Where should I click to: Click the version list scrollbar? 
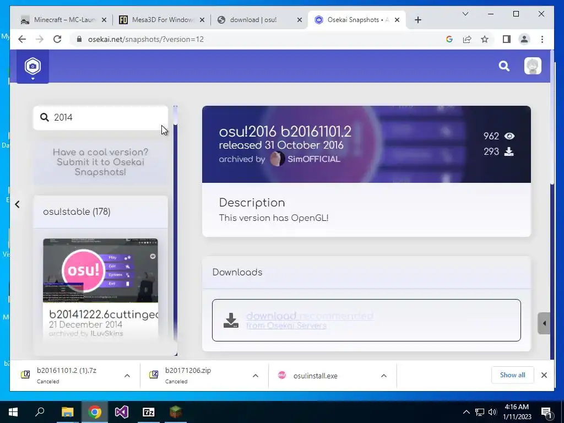pyautogui.click(x=175, y=230)
